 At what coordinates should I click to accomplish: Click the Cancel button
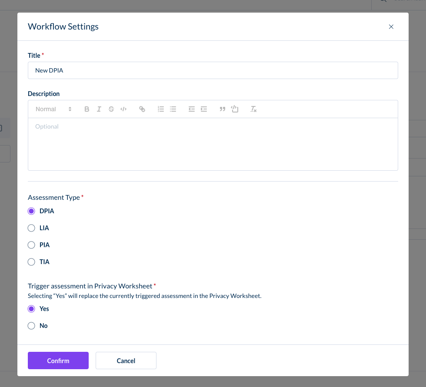(126, 361)
